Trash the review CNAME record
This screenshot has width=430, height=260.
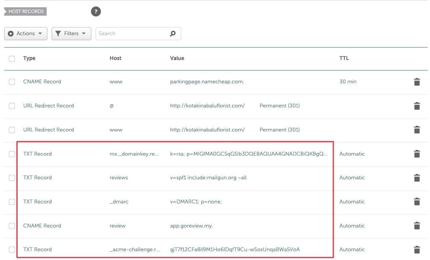[417, 226]
